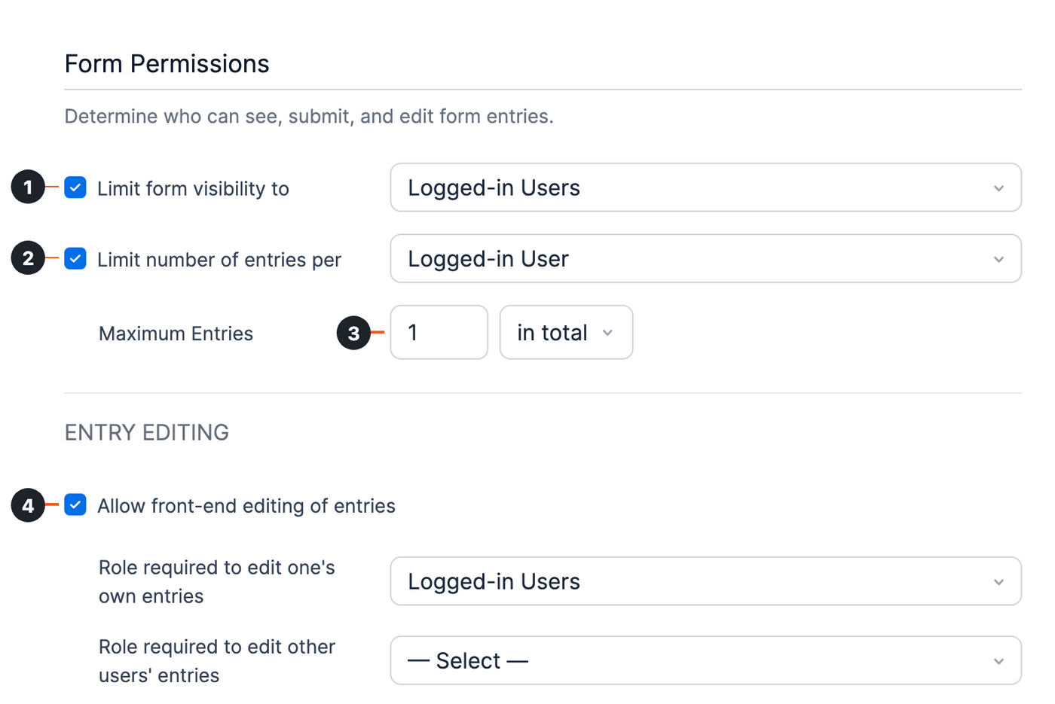Screen dimensions: 1055x704
Task: Click the Maximum Entries number field
Action: point(439,332)
